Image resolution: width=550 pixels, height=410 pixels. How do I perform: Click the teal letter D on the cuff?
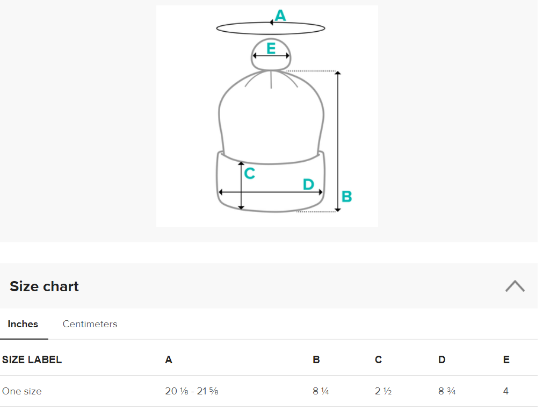pos(308,184)
